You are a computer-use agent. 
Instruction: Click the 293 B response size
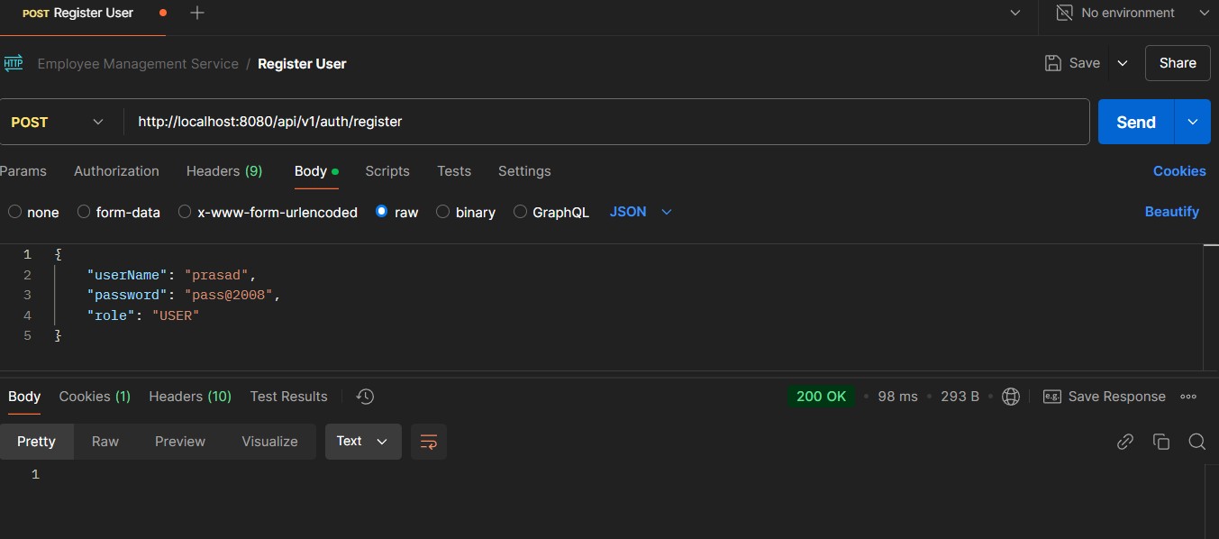(x=960, y=397)
